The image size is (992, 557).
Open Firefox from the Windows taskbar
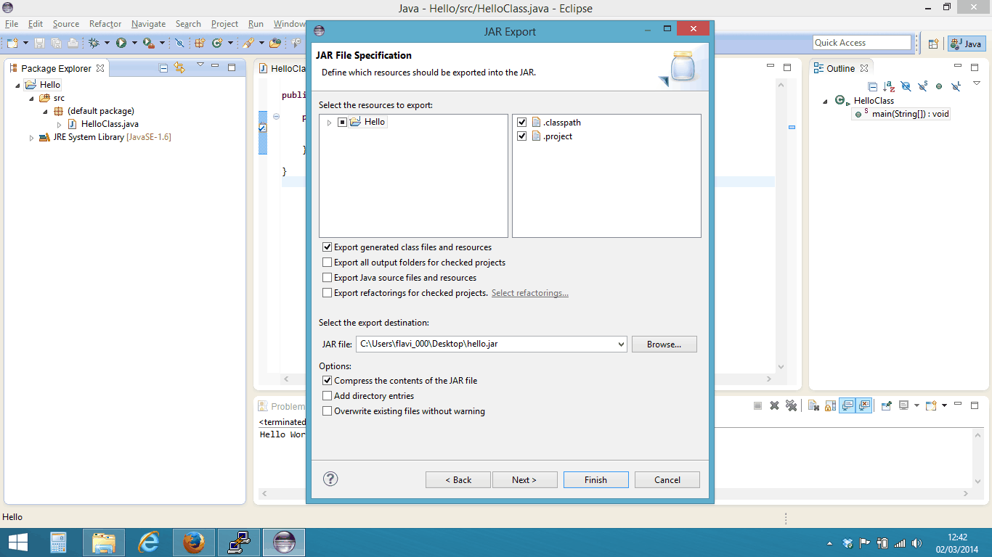click(x=194, y=542)
